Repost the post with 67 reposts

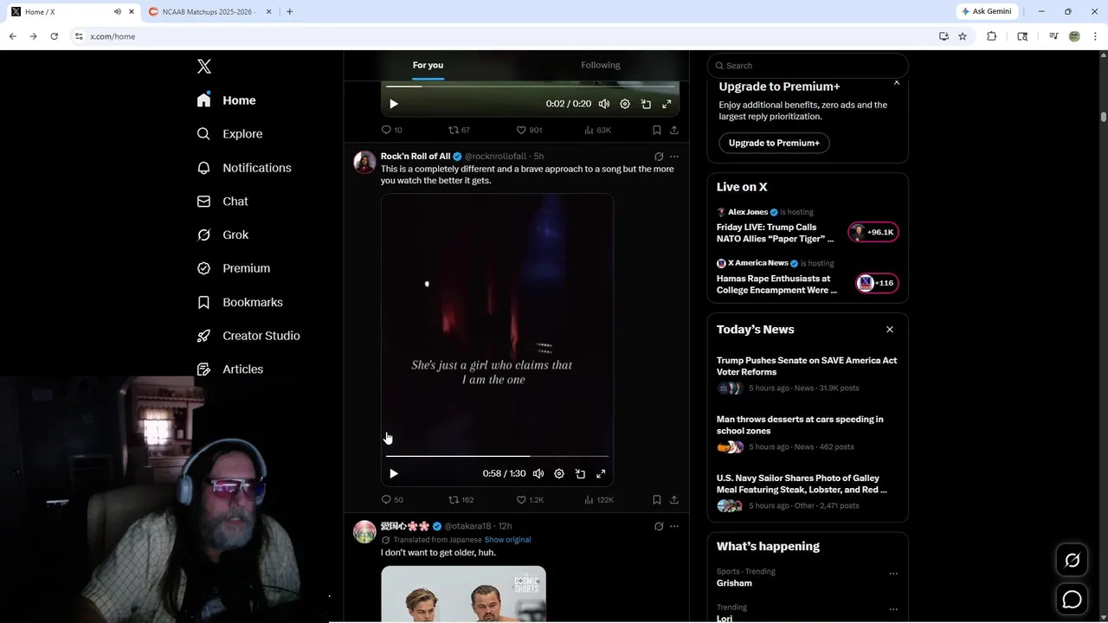pos(459,130)
